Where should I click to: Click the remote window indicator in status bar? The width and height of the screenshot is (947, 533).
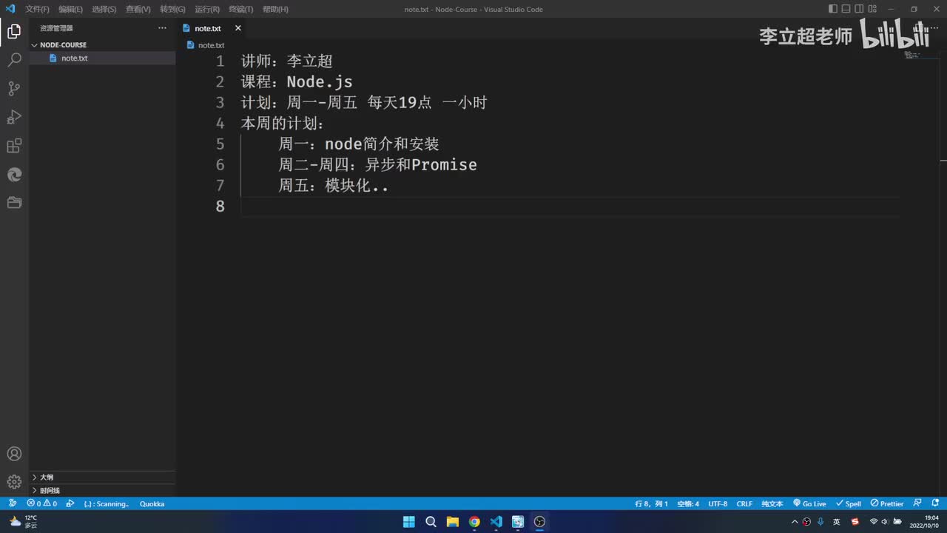pos(13,503)
